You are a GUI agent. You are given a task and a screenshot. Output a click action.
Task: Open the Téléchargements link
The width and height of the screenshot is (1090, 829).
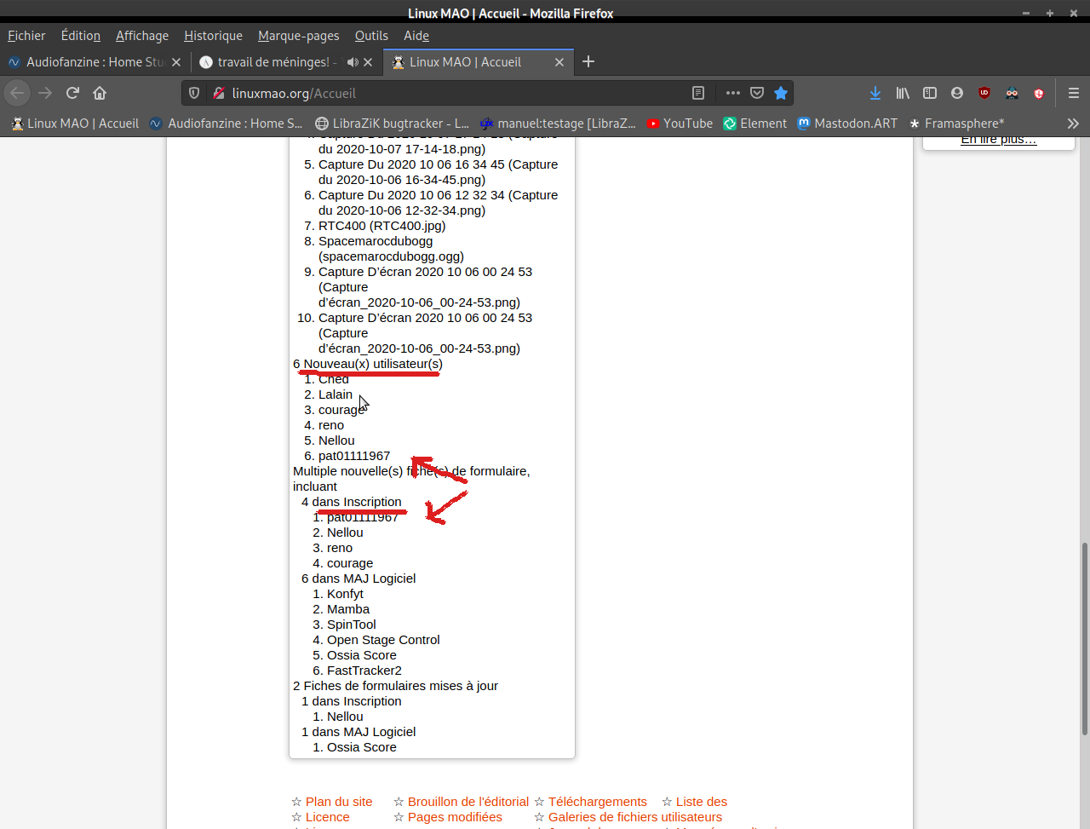pos(598,802)
